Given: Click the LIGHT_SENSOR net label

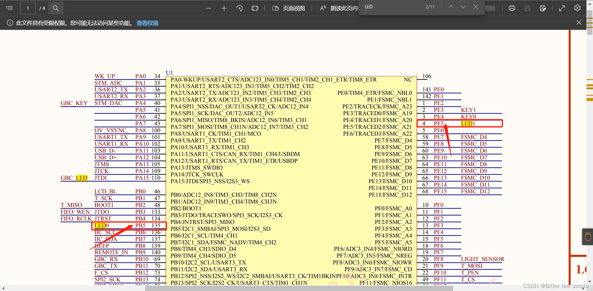Looking at the screenshot, I should tap(482, 259).
